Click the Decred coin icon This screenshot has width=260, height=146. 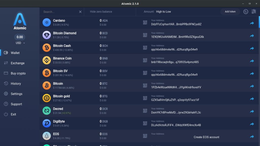pos(47,111)
